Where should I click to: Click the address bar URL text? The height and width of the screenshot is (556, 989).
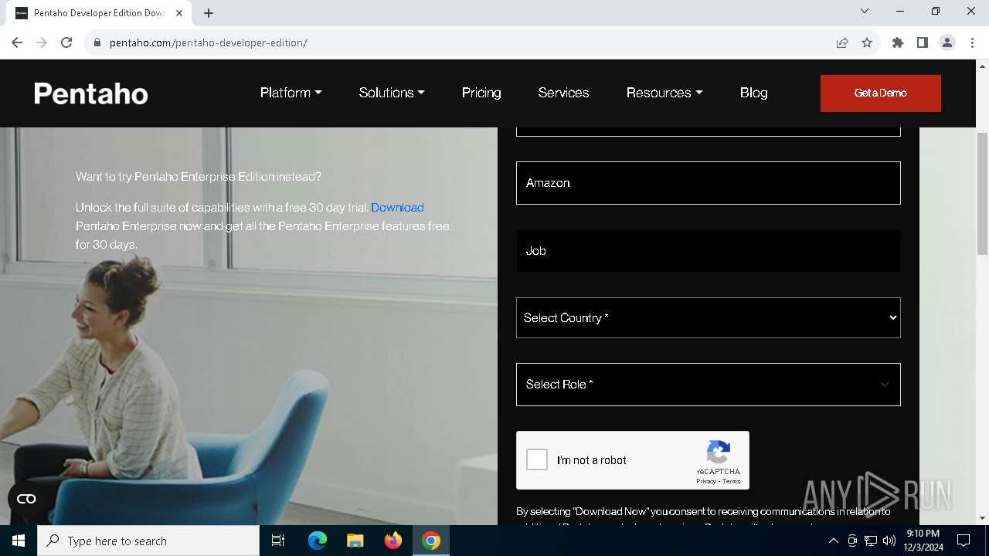(209, 42)
